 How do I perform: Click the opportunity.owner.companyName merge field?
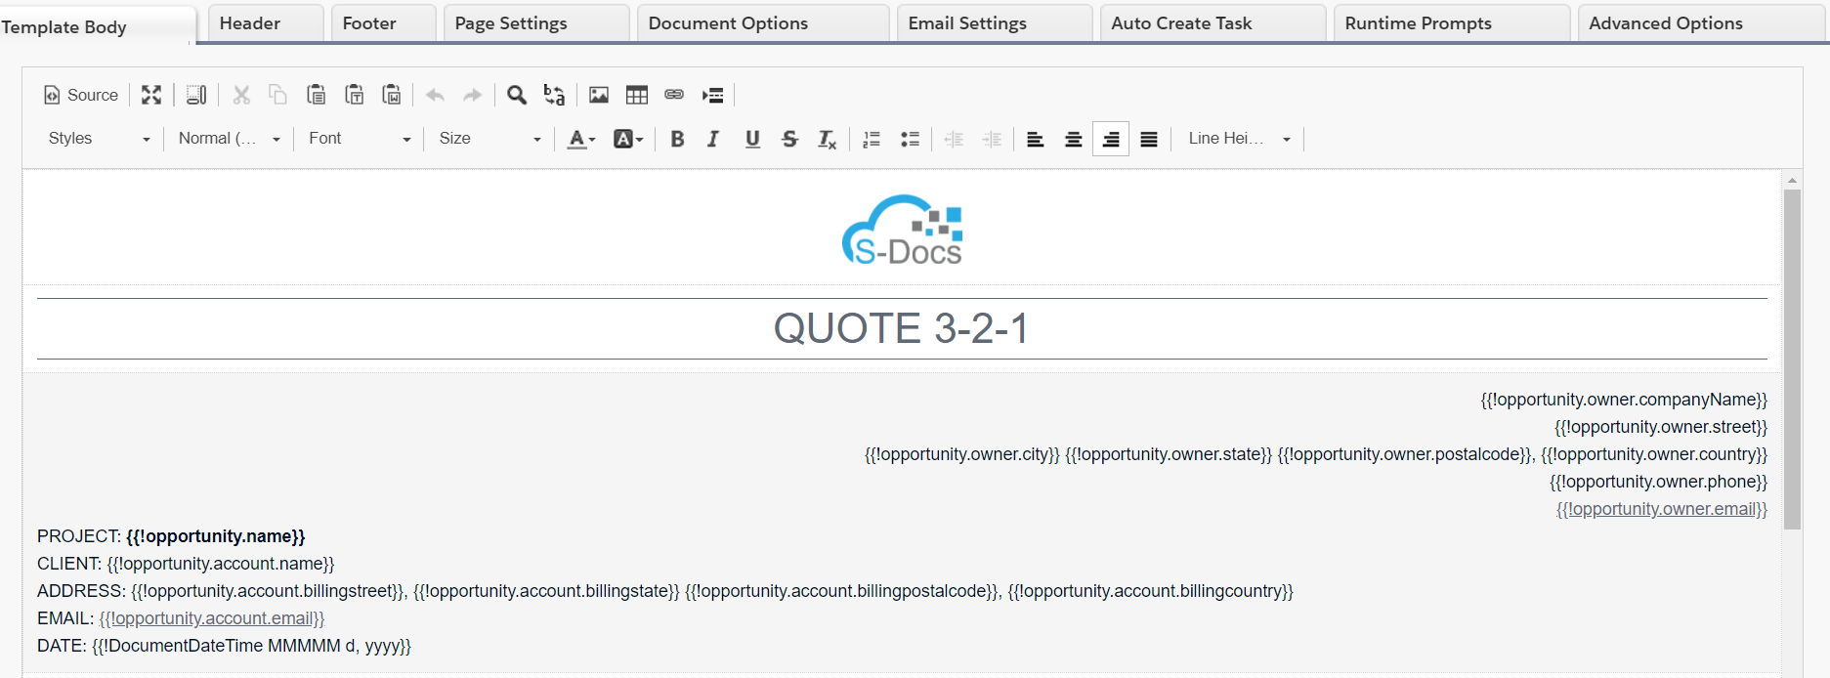(1624, 400)
